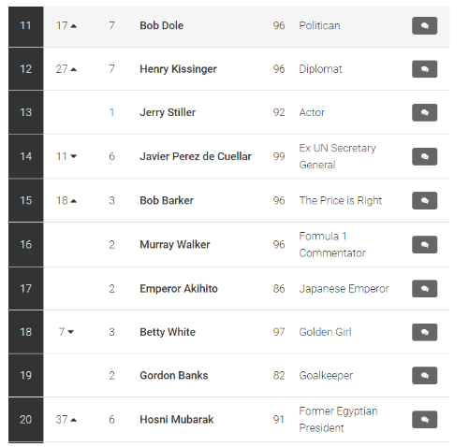Click the Hosni Mubarak name
469x447 pixels.
177,420
